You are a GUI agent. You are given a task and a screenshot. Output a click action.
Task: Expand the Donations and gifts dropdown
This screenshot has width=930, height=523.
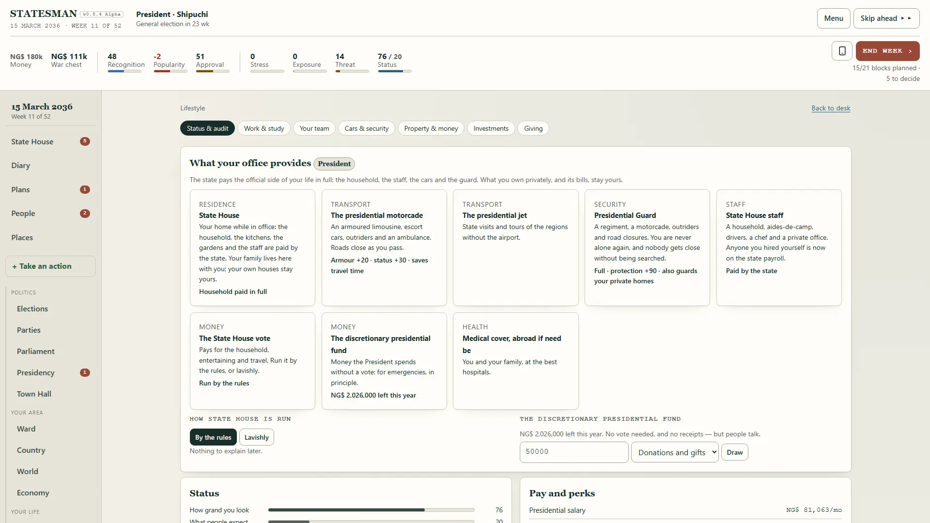coord(675,452)
